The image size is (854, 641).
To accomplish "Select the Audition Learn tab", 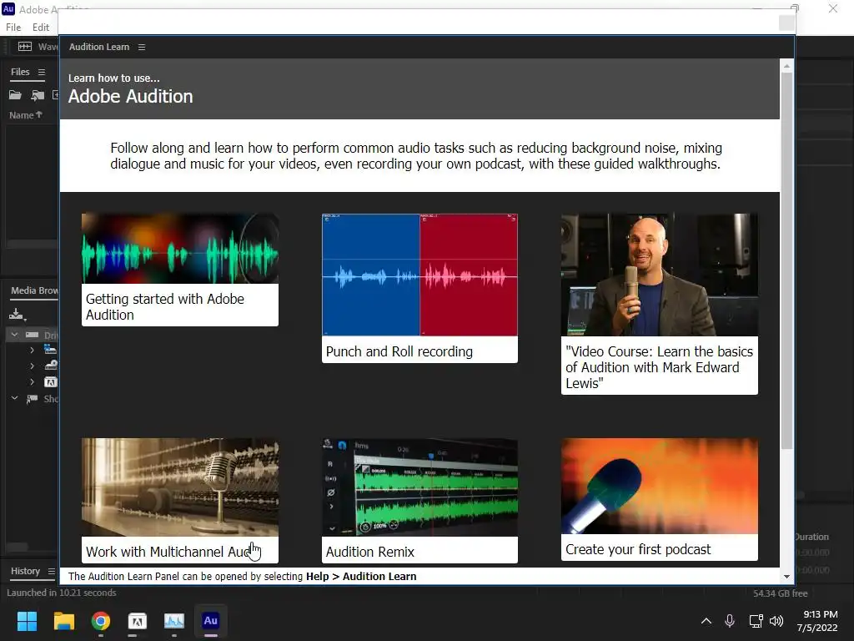I will 99,47.
